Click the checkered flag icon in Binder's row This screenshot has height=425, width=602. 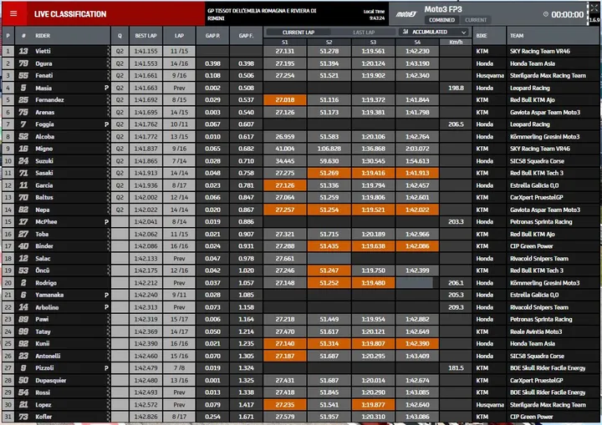(x=108, y=246)
